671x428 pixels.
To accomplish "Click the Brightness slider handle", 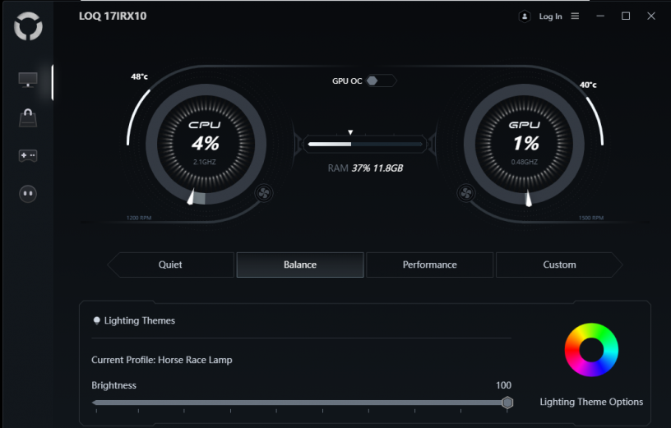I will point(507,403).
